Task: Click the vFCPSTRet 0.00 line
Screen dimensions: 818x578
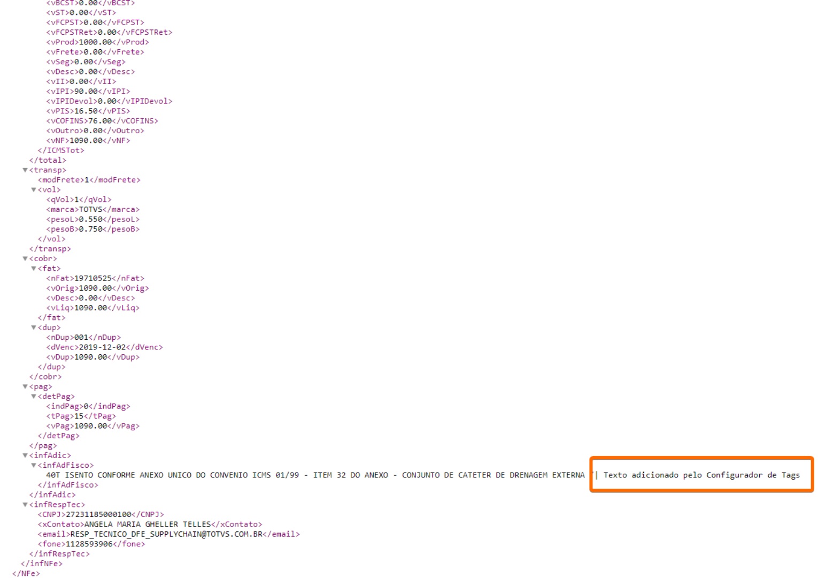Action: click(x=109, y=32)
